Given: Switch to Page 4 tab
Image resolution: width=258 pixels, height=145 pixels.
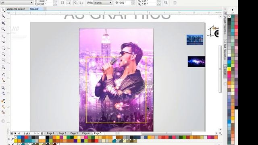Looking at the screenshot, I should pyautogui.click(x=86, y=133).
